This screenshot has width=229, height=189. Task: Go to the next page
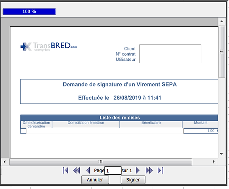pos(138,170)
